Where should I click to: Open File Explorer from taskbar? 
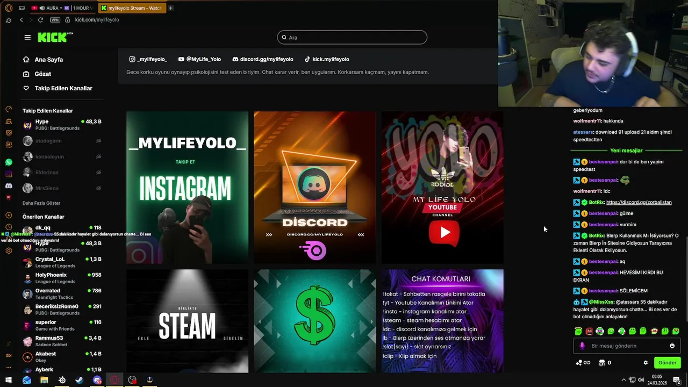(x=44, y=380)
